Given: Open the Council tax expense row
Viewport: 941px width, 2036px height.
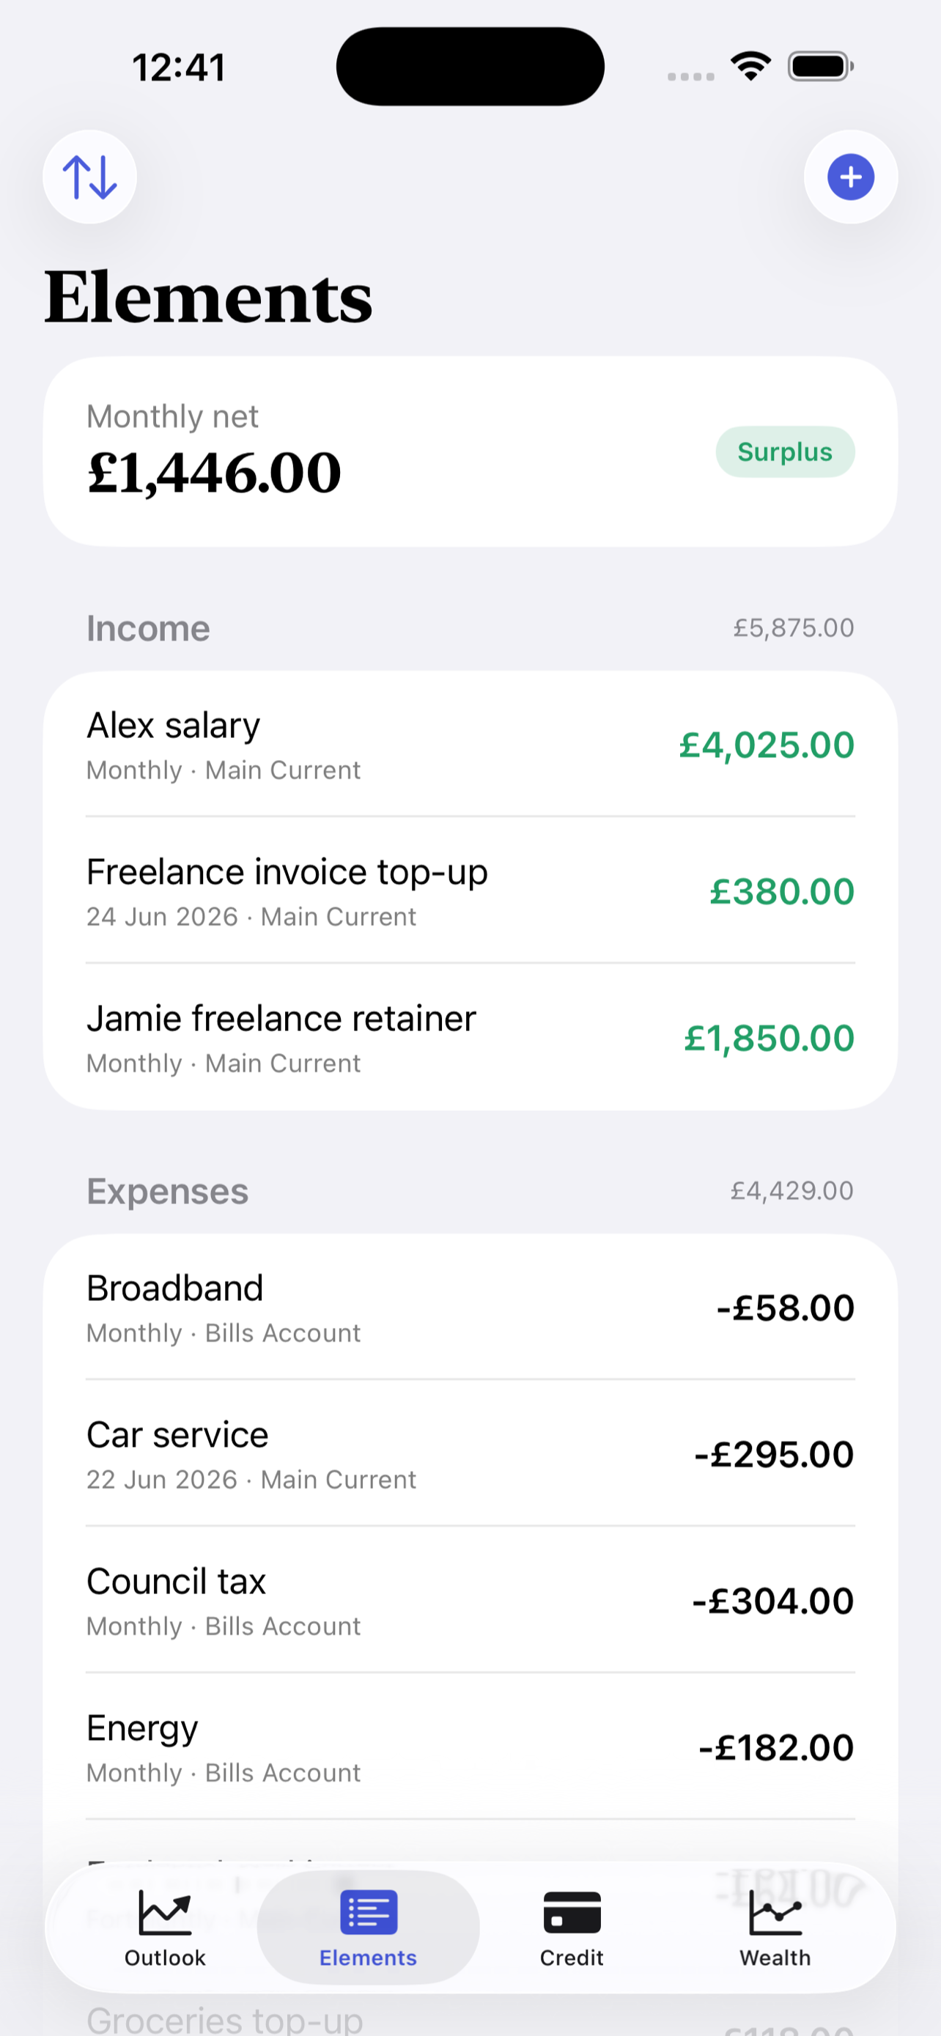Looking at the screenshot, I should point(470,1600).
